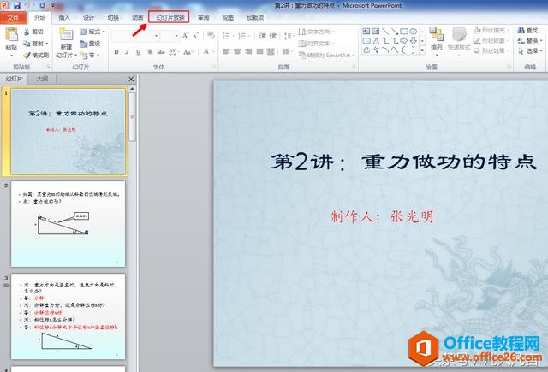The image size is (548, 372).
Task: Click the New Slide (新建幻灯片) icon
Action: pyautogui.click(x=66, y=35)
